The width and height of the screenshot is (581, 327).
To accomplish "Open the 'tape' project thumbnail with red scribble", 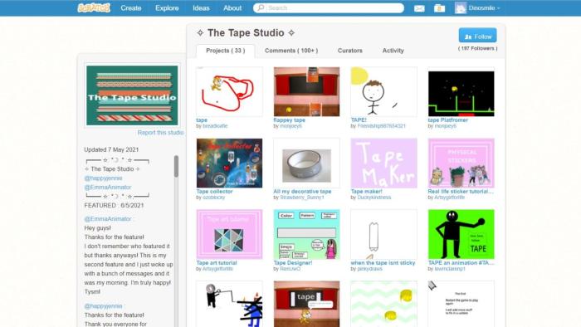I will [229, 92].
